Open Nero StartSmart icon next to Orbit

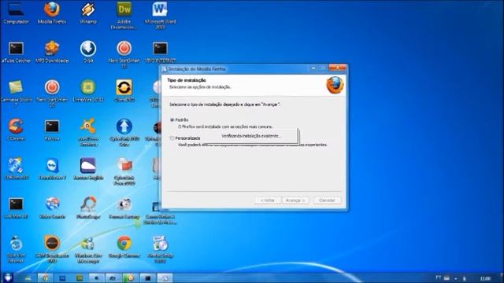click(124, 54)
